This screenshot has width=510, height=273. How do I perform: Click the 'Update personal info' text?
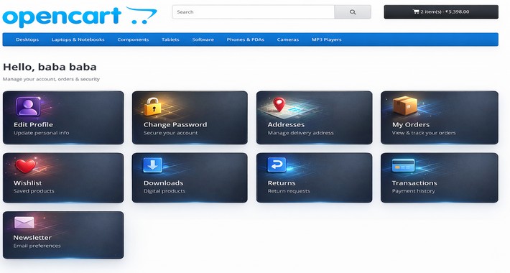(42, 133)
